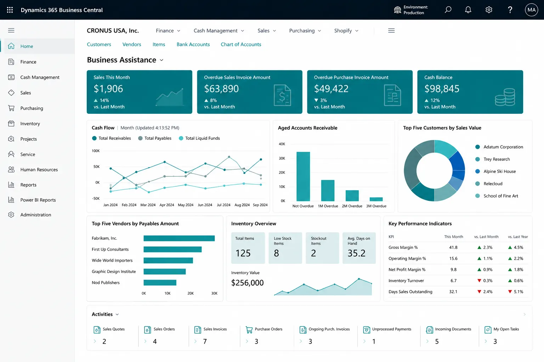The width and height of the screenshot is (544, 362).
Task: Collapse the sidebar with hamburger icon
Action: (x=11, y=30)
